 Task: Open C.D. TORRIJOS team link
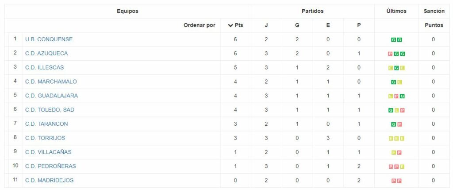point(45,138)
